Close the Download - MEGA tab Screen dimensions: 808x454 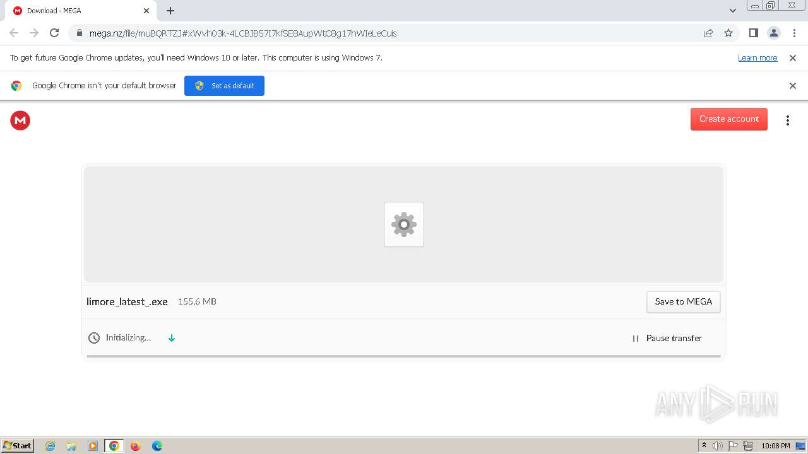tap(146, 11)
